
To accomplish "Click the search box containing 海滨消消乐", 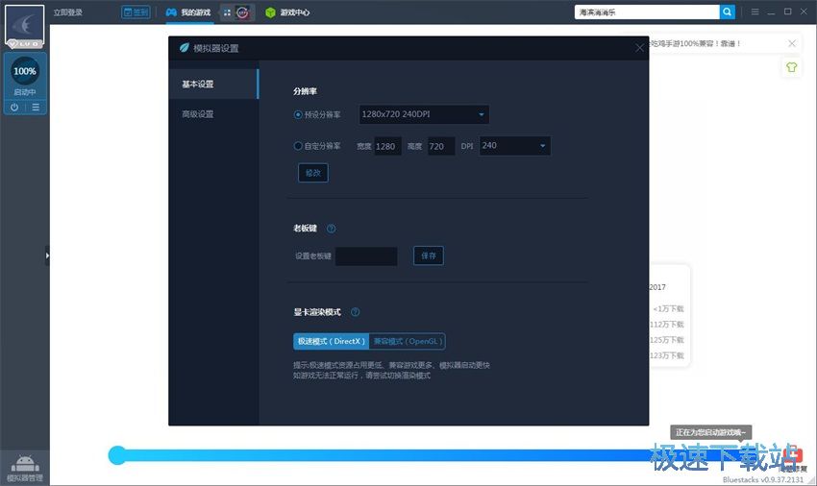I will 647,12.
